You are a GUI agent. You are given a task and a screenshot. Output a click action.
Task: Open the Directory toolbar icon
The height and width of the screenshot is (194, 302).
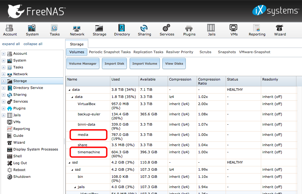pos(122,30)
